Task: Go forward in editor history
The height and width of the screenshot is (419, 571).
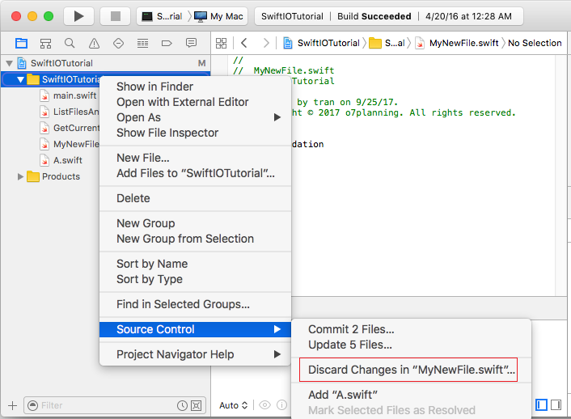Action: tap(266, 43)
